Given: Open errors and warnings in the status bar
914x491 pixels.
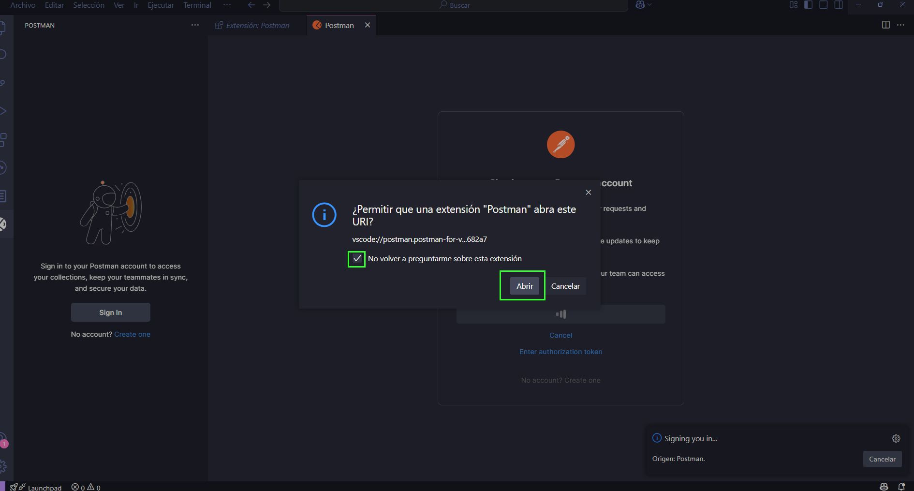Looking at the screenshot, I should click(x=86, y=487).
